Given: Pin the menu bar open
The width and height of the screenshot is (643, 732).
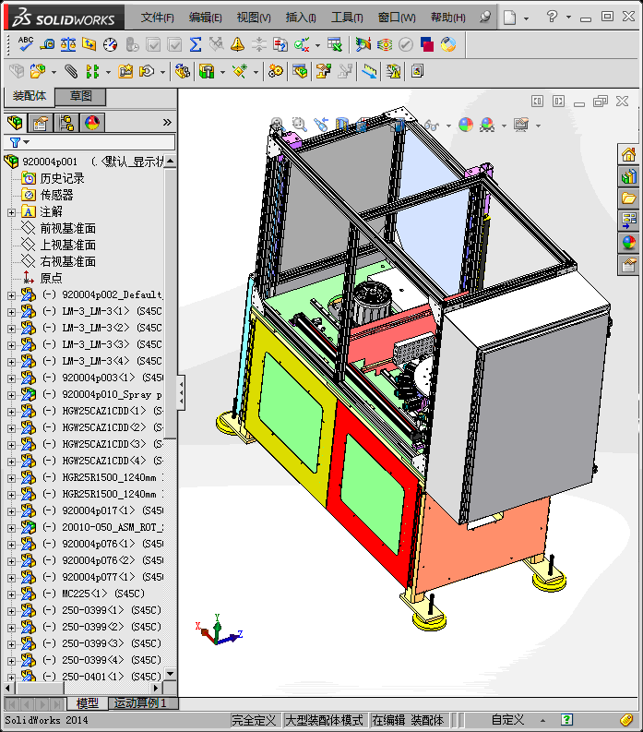Looking at the screenshot, I should pos(485,18).
